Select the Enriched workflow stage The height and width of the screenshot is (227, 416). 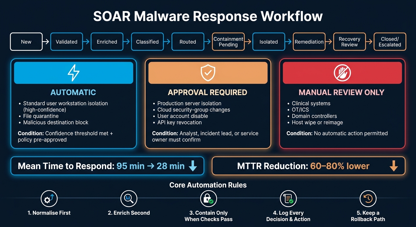[x=107, y=42]
